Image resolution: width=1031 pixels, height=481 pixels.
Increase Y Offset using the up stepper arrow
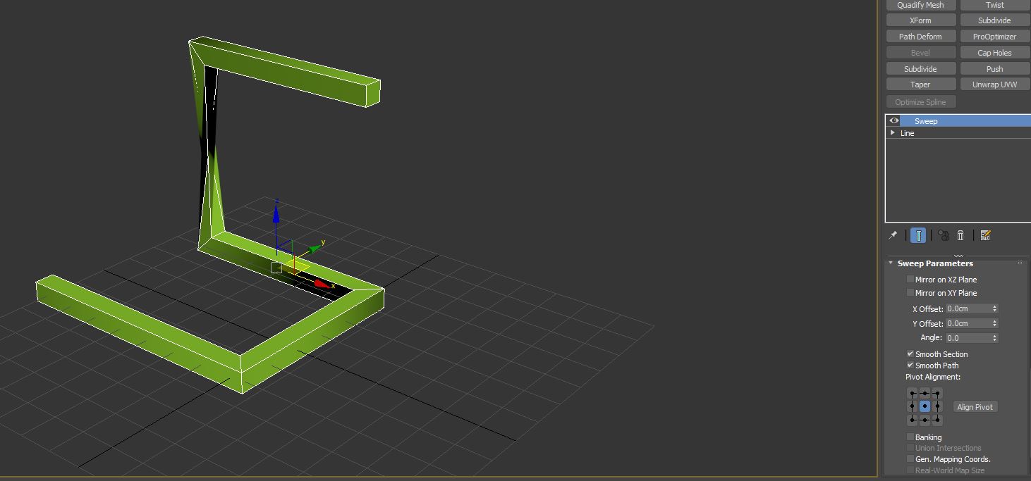[994, 320]
